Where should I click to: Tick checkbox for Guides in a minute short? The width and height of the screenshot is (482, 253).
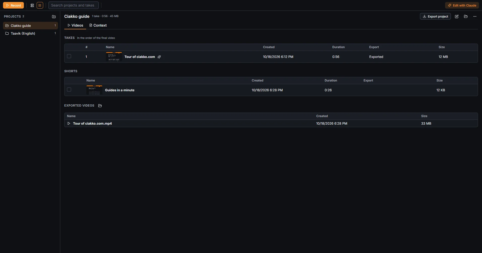69,90
